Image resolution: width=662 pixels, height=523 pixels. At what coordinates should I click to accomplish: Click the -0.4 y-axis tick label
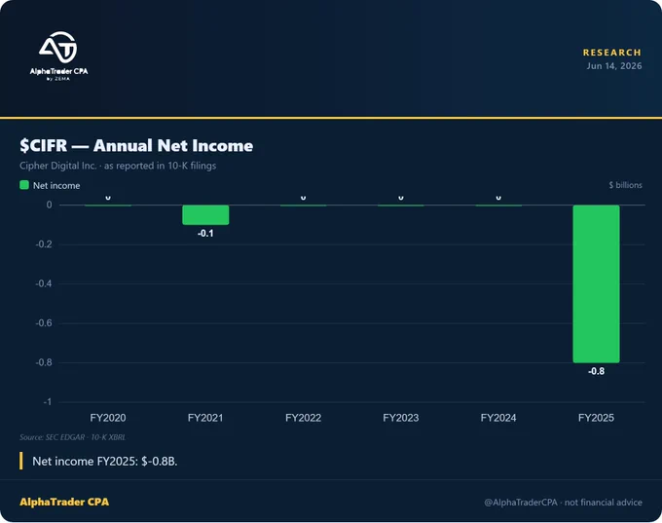[44, 283]
